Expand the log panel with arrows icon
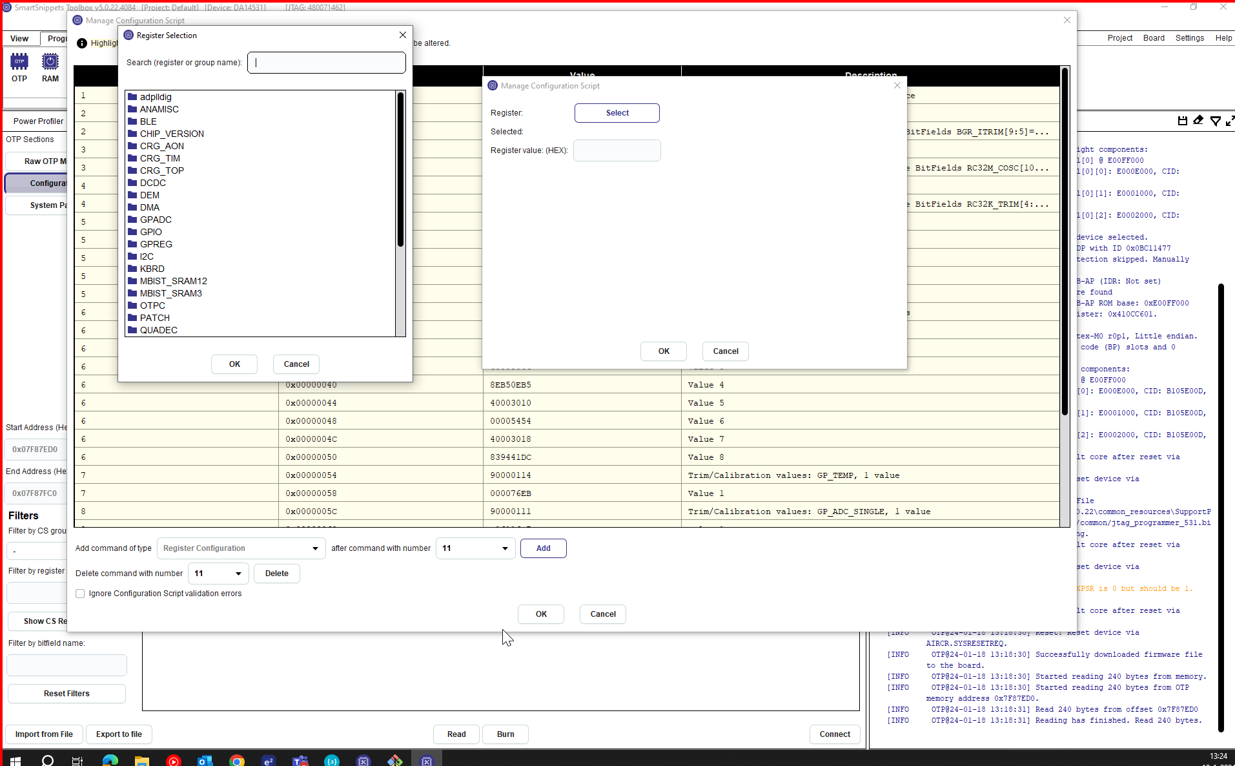The width and height of the screenshot is (1235, 766). [x=1230, y=121]
